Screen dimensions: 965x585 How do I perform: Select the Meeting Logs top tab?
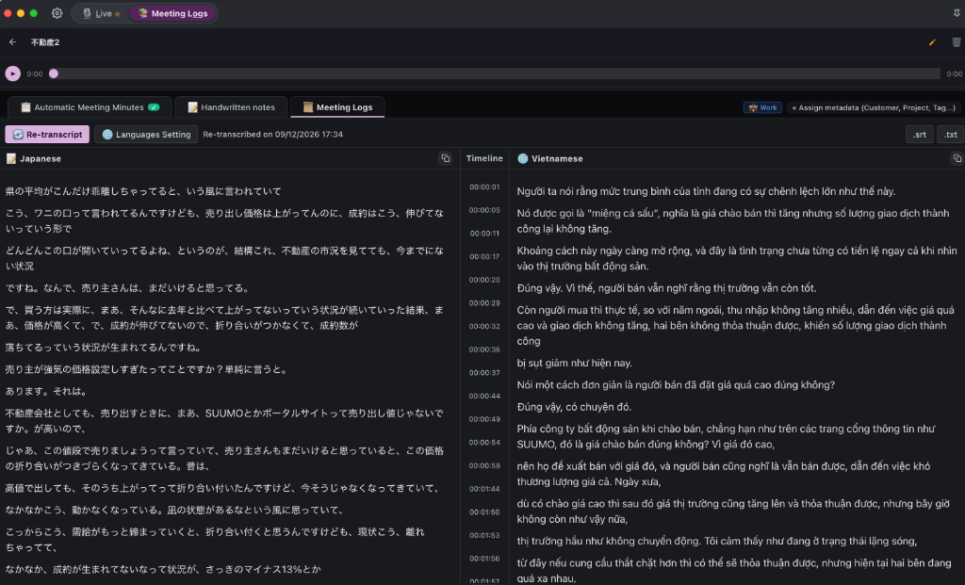click(x=173, y=13)
